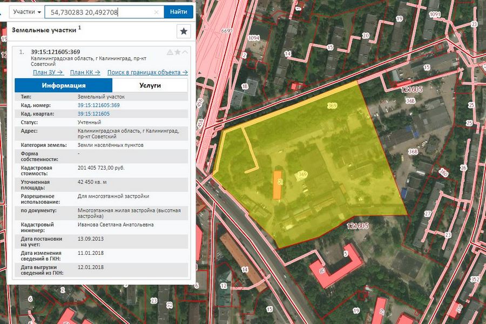Add parcel result to favorites via small star
The height and width of the screenshot is (324, 486).
pyautogui.click(x=178, y=52)
